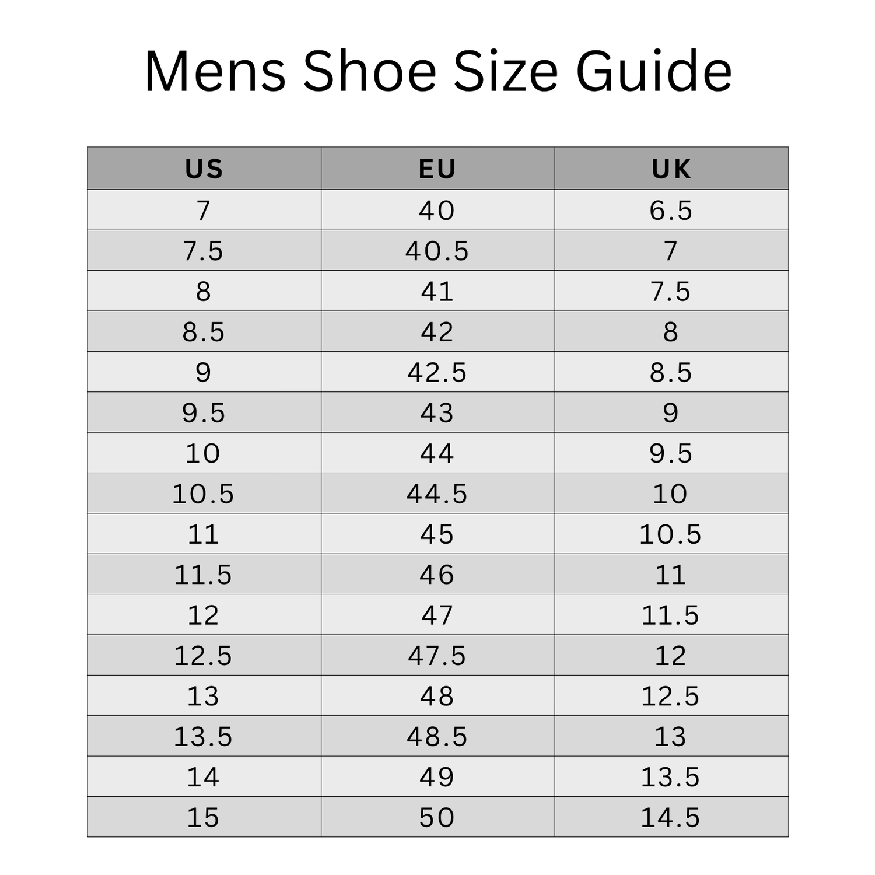Viewport: 875px width, 875px height.
Task: Select the EU size 40.5 cell
Action: click(437, 251)
